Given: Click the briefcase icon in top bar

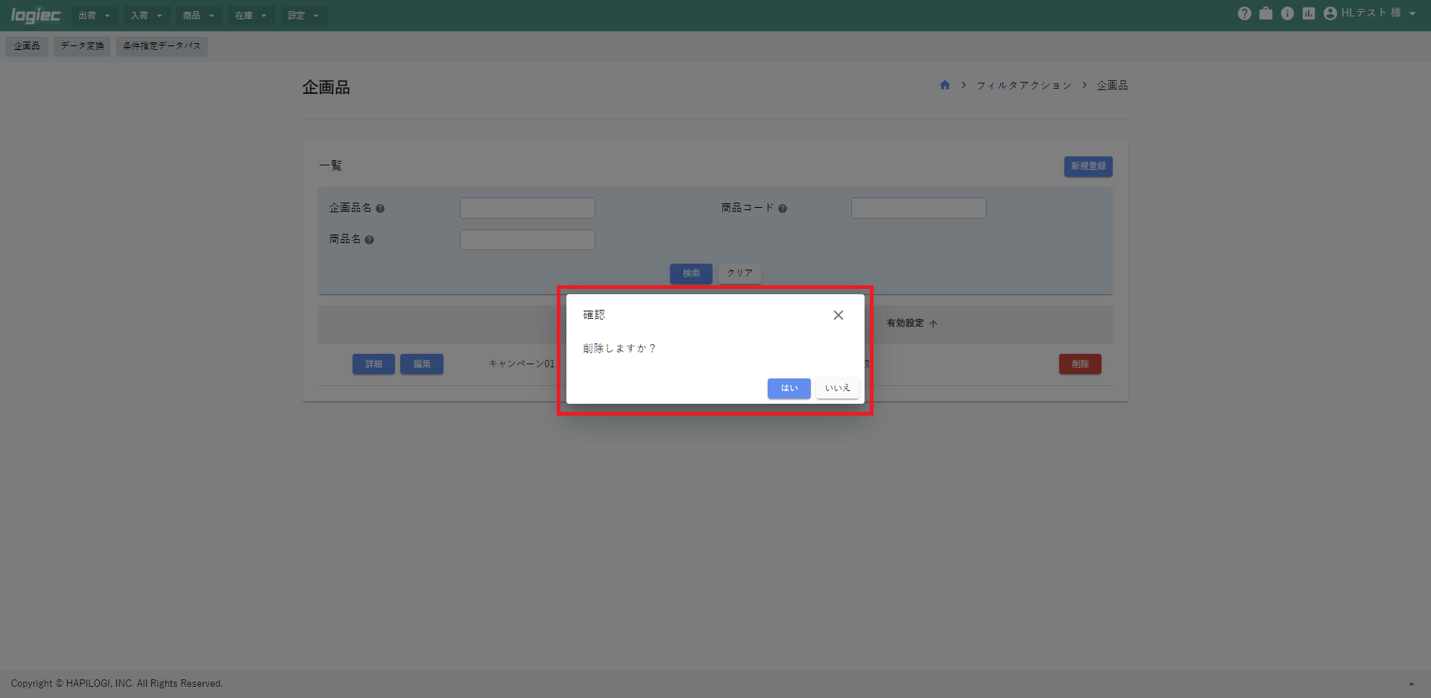Looking at the screenshot, I should (x=1266, y=13).
